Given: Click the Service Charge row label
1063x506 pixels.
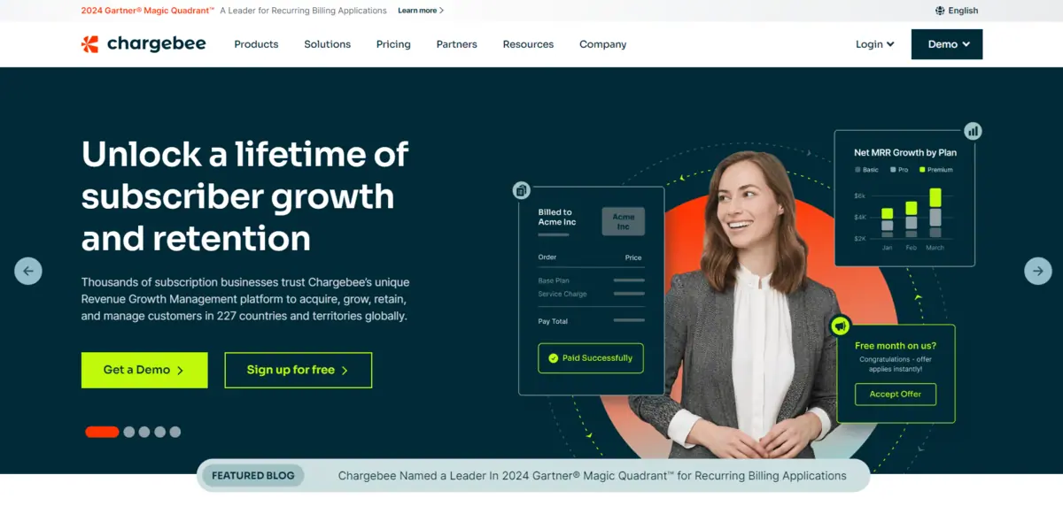Looking at the screenshot, I should [x=563, y=294].
